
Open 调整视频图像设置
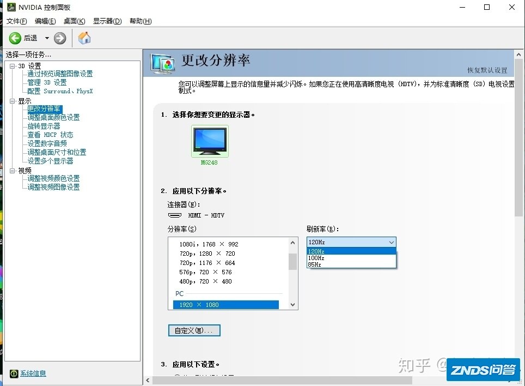point(53,187)
